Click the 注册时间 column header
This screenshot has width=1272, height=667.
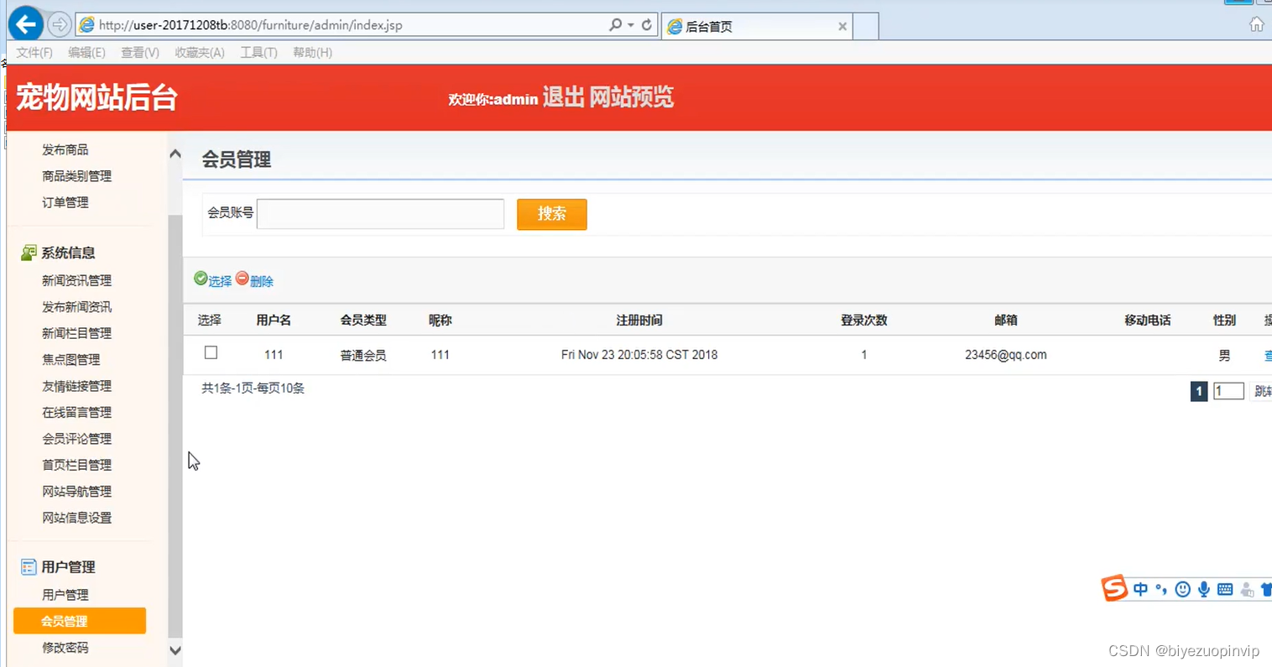pos(639,320)
